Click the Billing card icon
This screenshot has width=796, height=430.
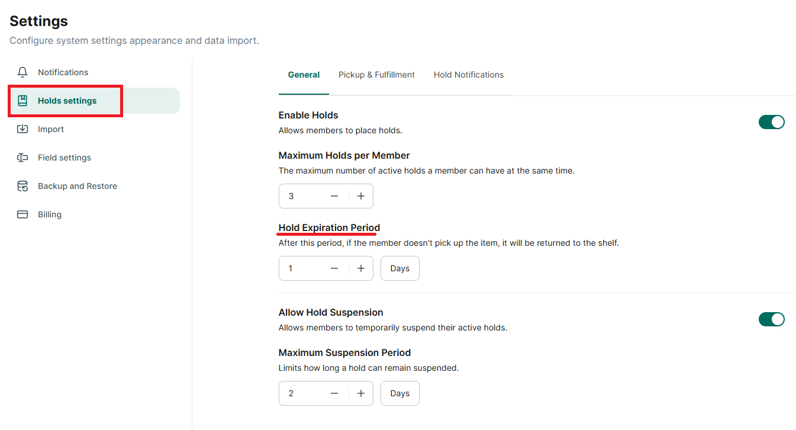[x=22, y=214]
